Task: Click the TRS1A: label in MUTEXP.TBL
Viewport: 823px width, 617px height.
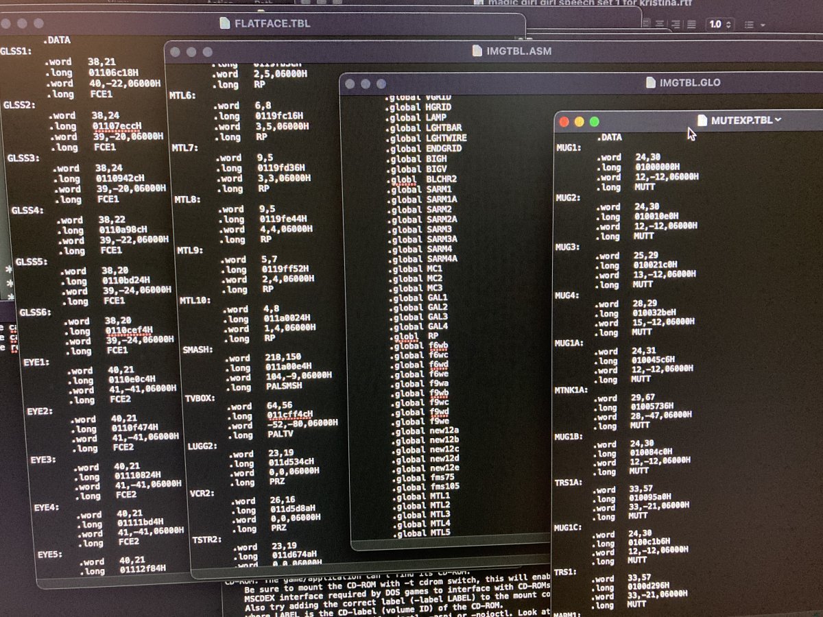Action: point(569,482)
